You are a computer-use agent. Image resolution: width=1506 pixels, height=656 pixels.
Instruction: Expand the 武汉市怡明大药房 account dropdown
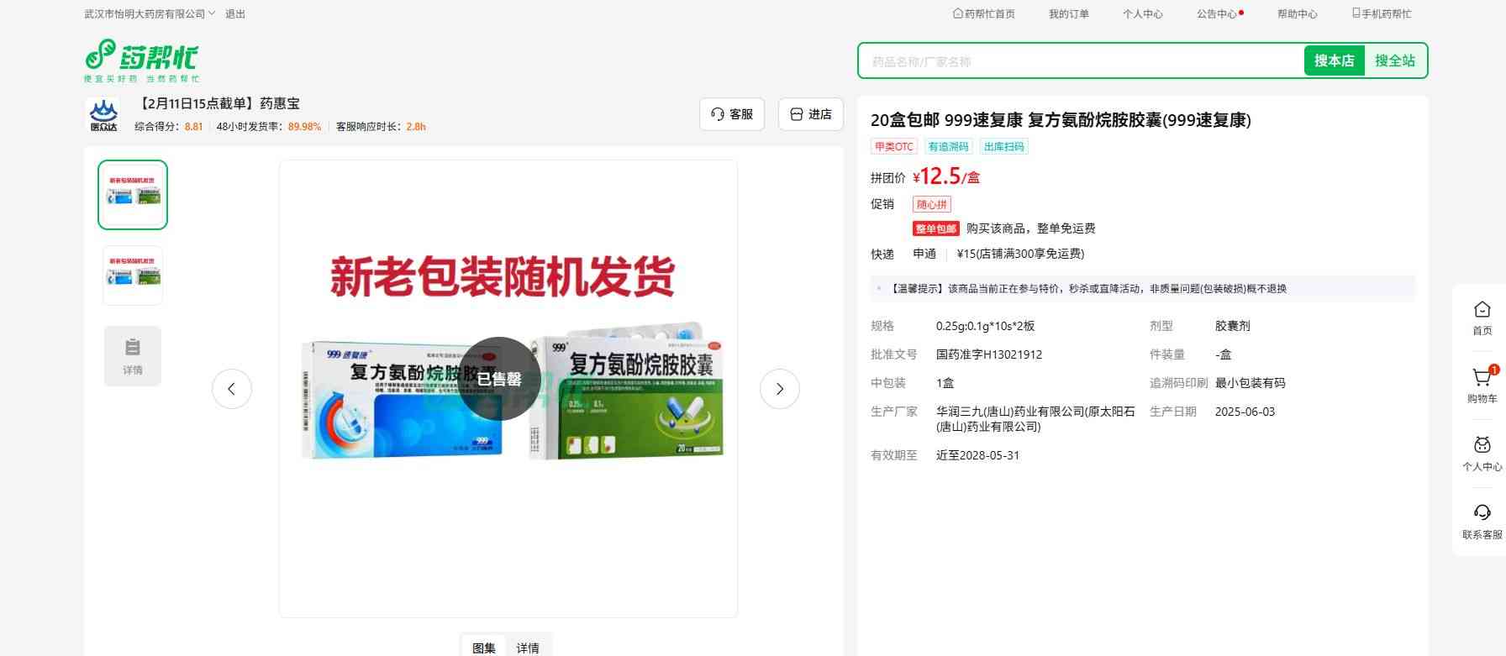[150, 14]
